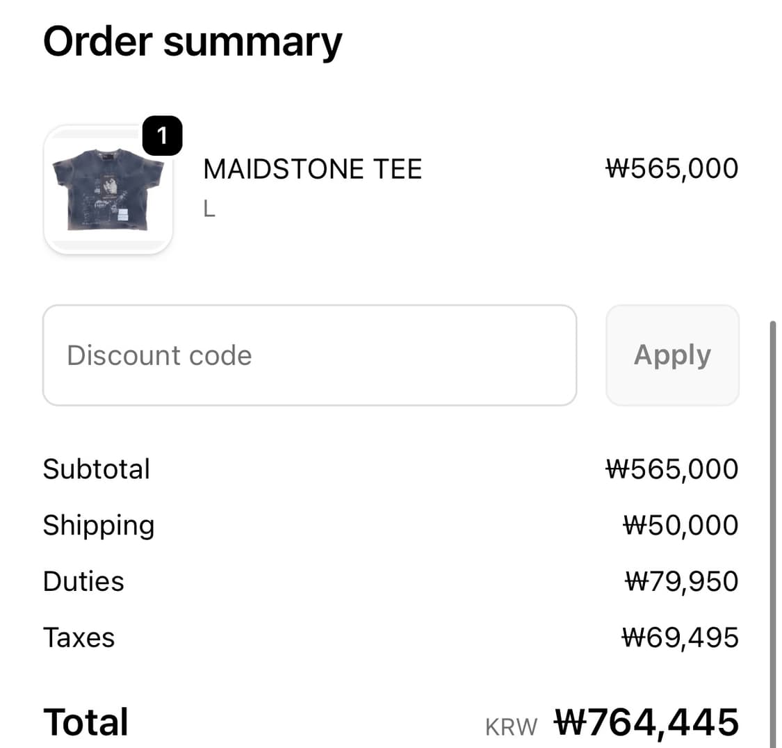Select the Shipping cost ₩50,000
Image resolution: width=782 pixels, height=748 pixels.
[x=680, y=526]
